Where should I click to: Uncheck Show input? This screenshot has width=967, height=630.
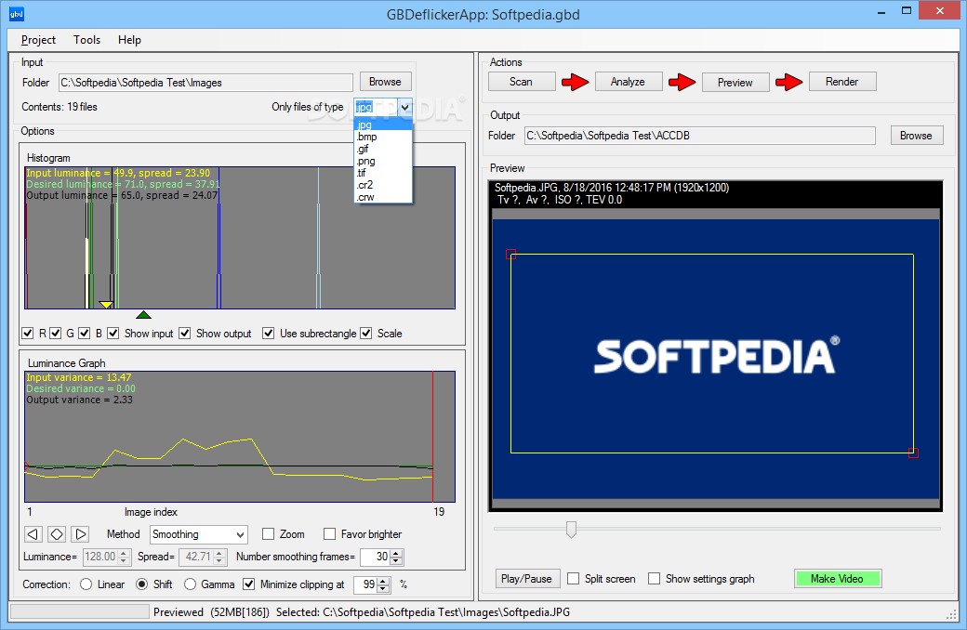coord(113,334)
